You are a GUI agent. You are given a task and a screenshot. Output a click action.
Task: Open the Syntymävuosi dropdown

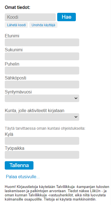point(42,98)
